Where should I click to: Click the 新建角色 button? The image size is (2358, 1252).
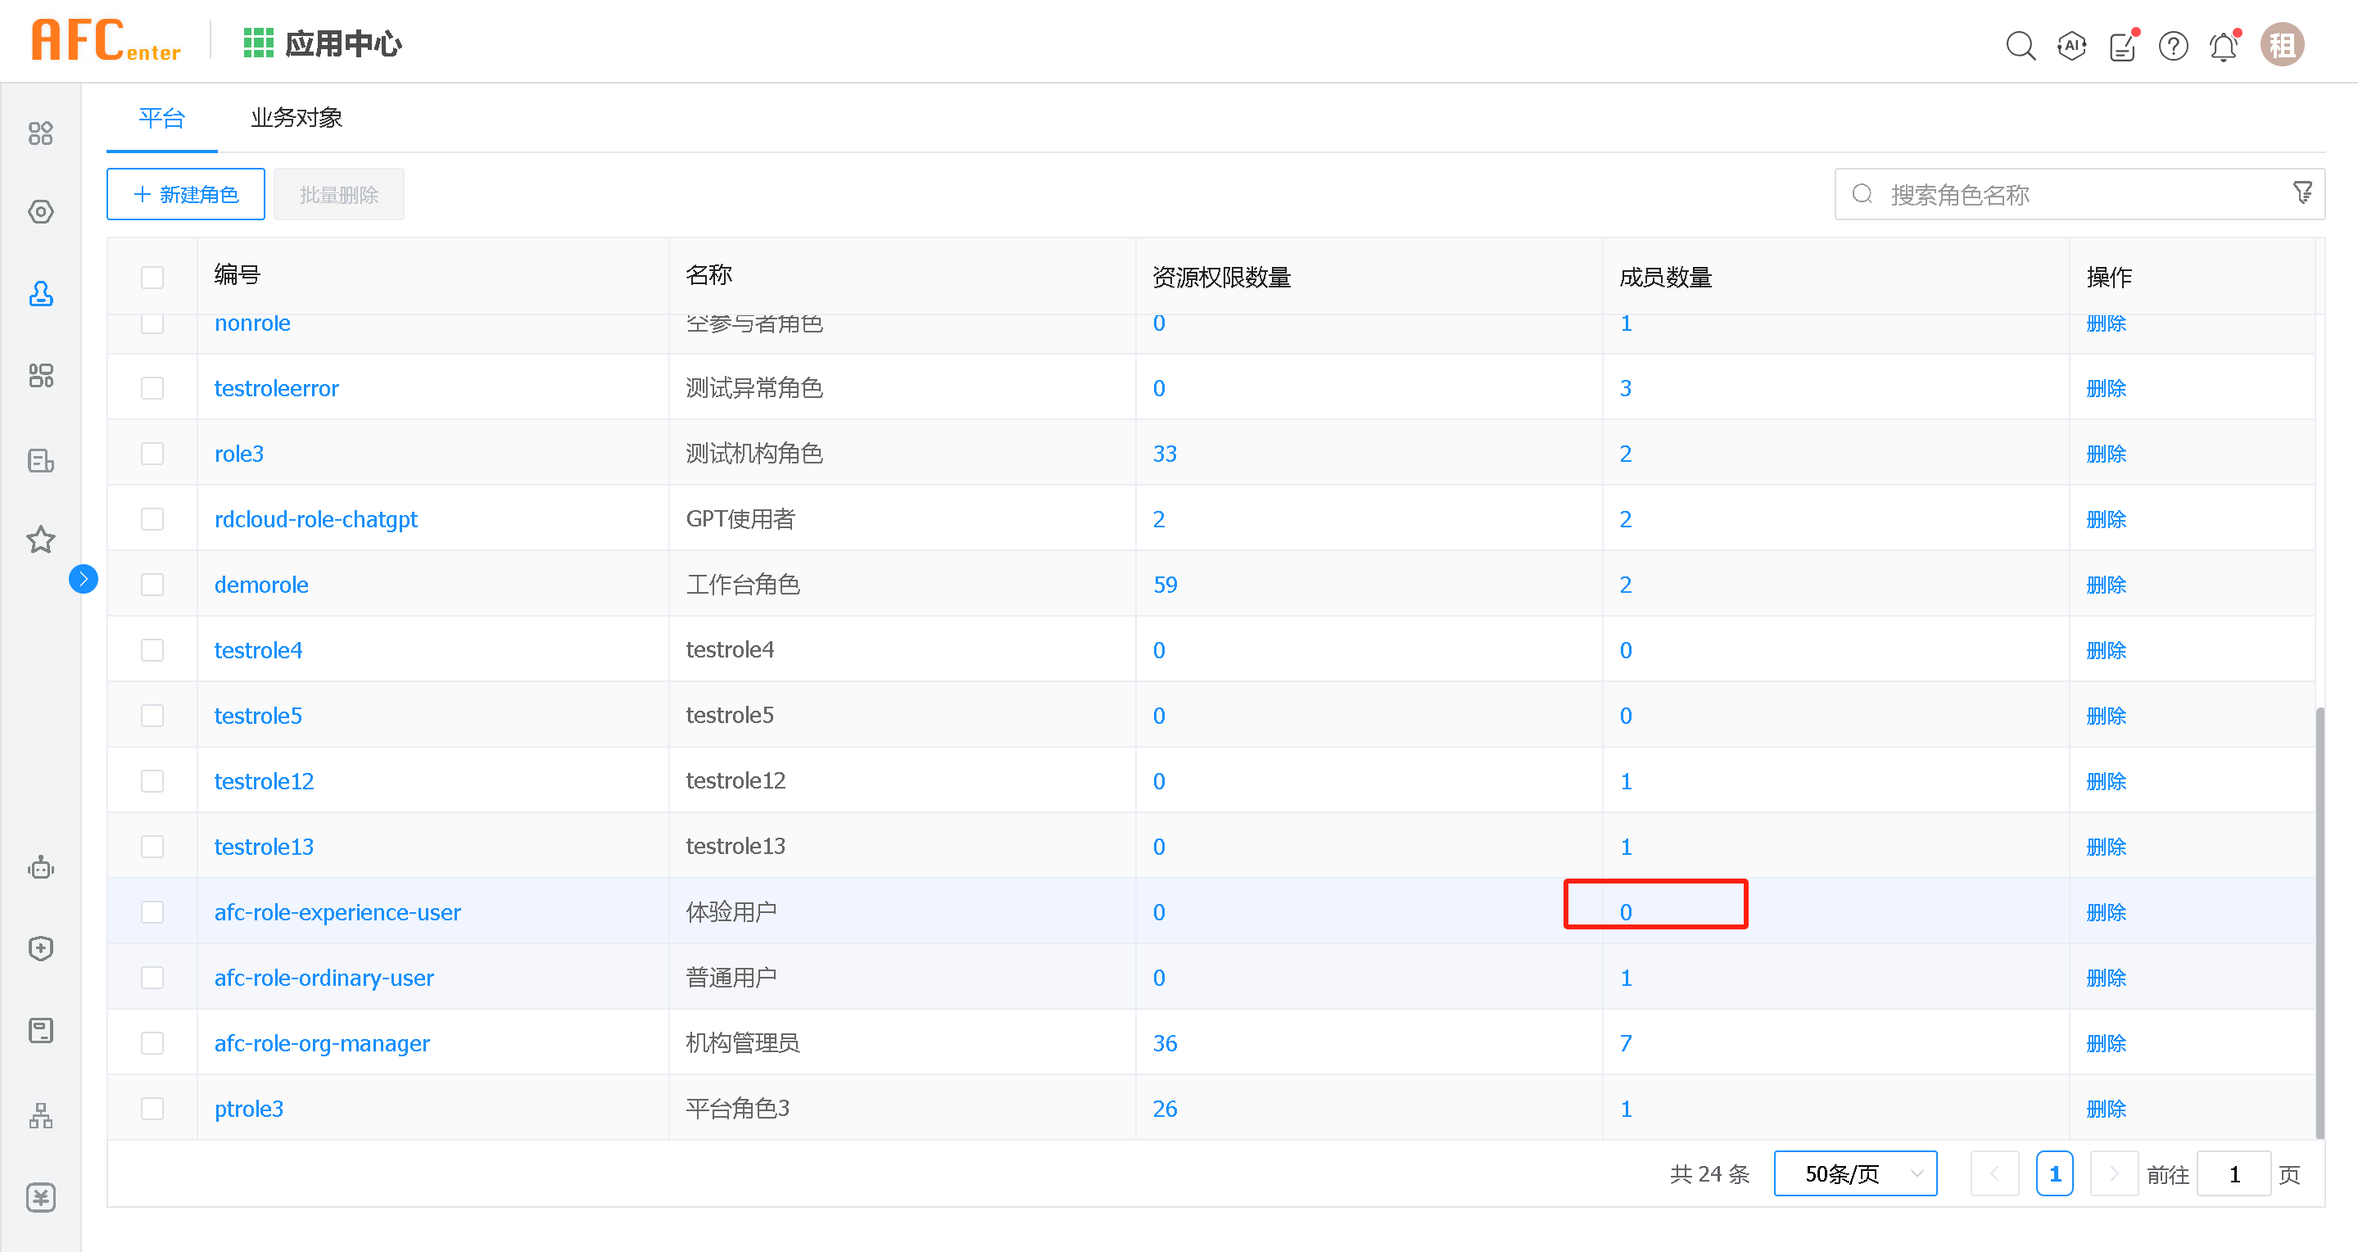coord(186,194)
